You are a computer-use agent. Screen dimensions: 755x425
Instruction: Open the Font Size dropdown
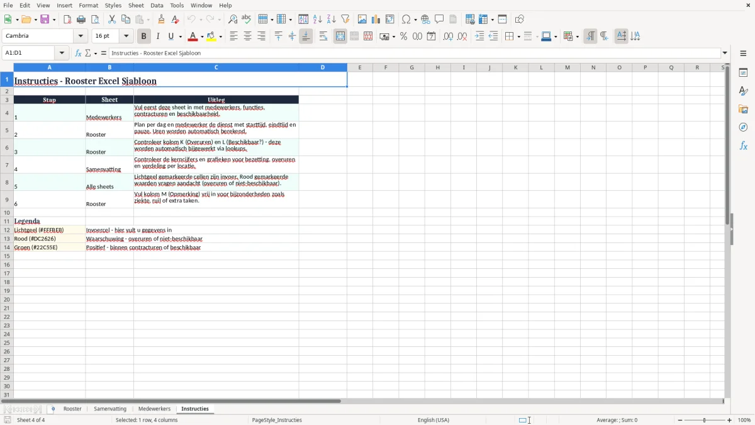(x=126, y=37)
